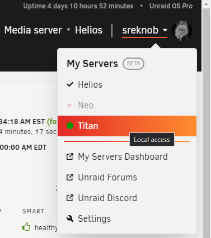Open the sreknob account dropdown
211x238 pixels.
(x=144, y=30)
